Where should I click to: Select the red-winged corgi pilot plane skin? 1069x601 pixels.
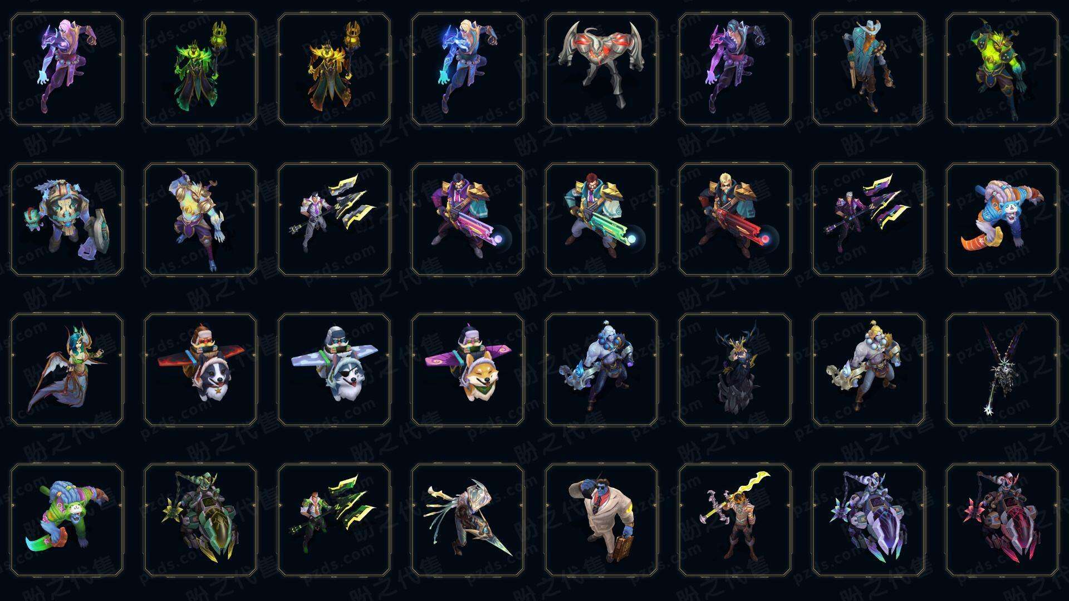coord(200,370)
